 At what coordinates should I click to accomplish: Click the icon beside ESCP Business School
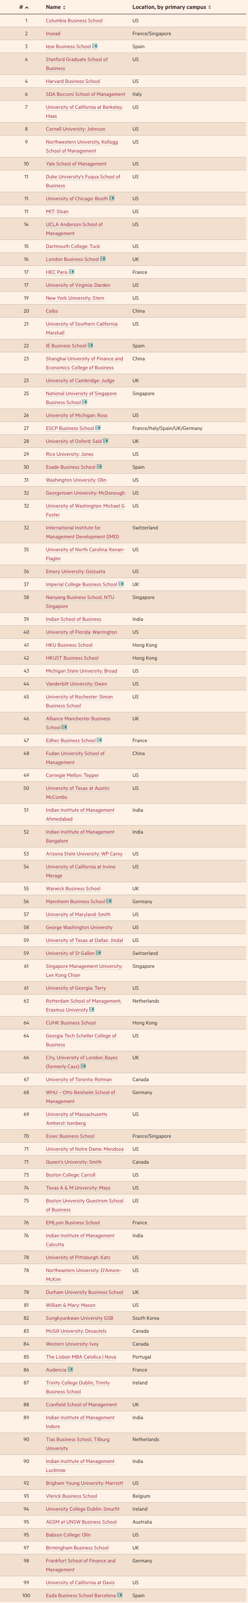[x=98, y=428]
